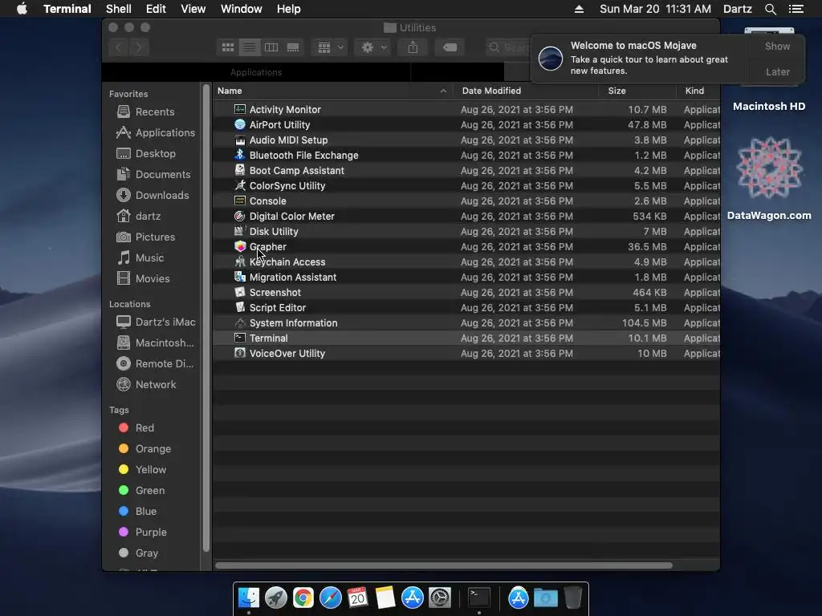Image resolution: width=822 pixels, height=616 pixels.
Task: Select Bluetooth File Exchange icon
Action: click(x=239, y=155)
